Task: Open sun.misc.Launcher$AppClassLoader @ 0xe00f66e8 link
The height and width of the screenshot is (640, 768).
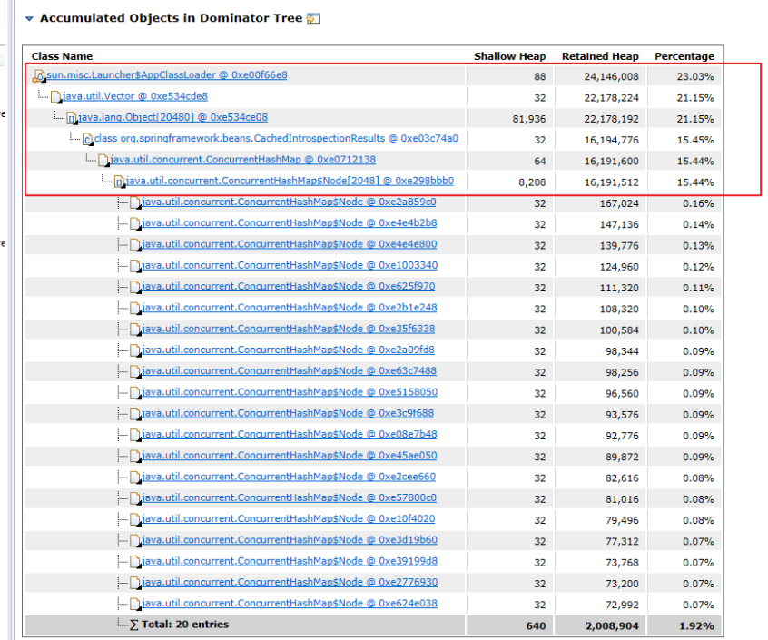Action: [x=167, y=75]
